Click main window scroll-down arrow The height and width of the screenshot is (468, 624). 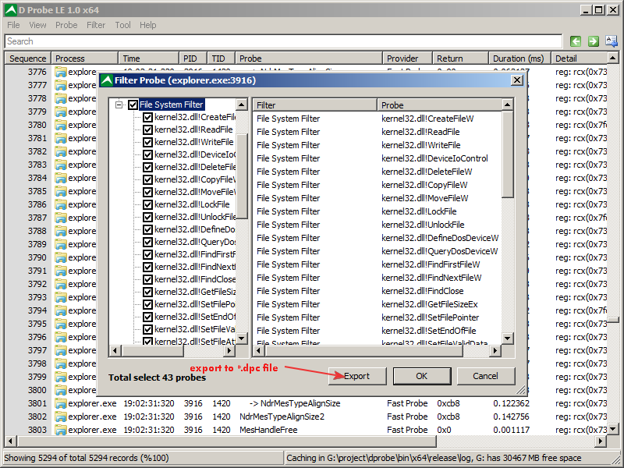[x=613, y=429]
